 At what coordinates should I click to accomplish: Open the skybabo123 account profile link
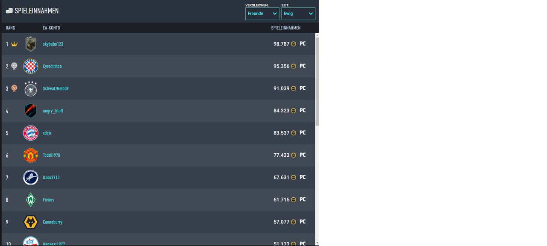[x=53, y=44]
